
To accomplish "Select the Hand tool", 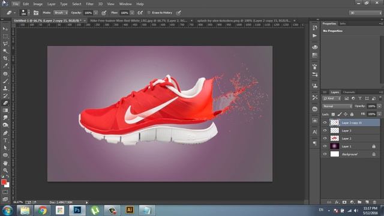I will click(5, 163).
